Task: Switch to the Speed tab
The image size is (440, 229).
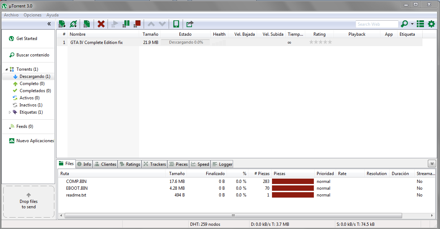Action: pos(200,164)
